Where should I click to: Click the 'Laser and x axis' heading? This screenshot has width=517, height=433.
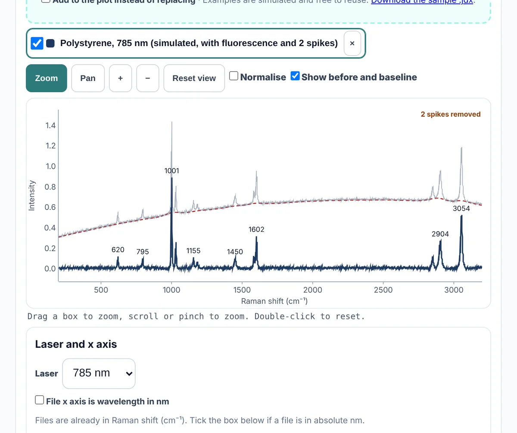(76, 344)
